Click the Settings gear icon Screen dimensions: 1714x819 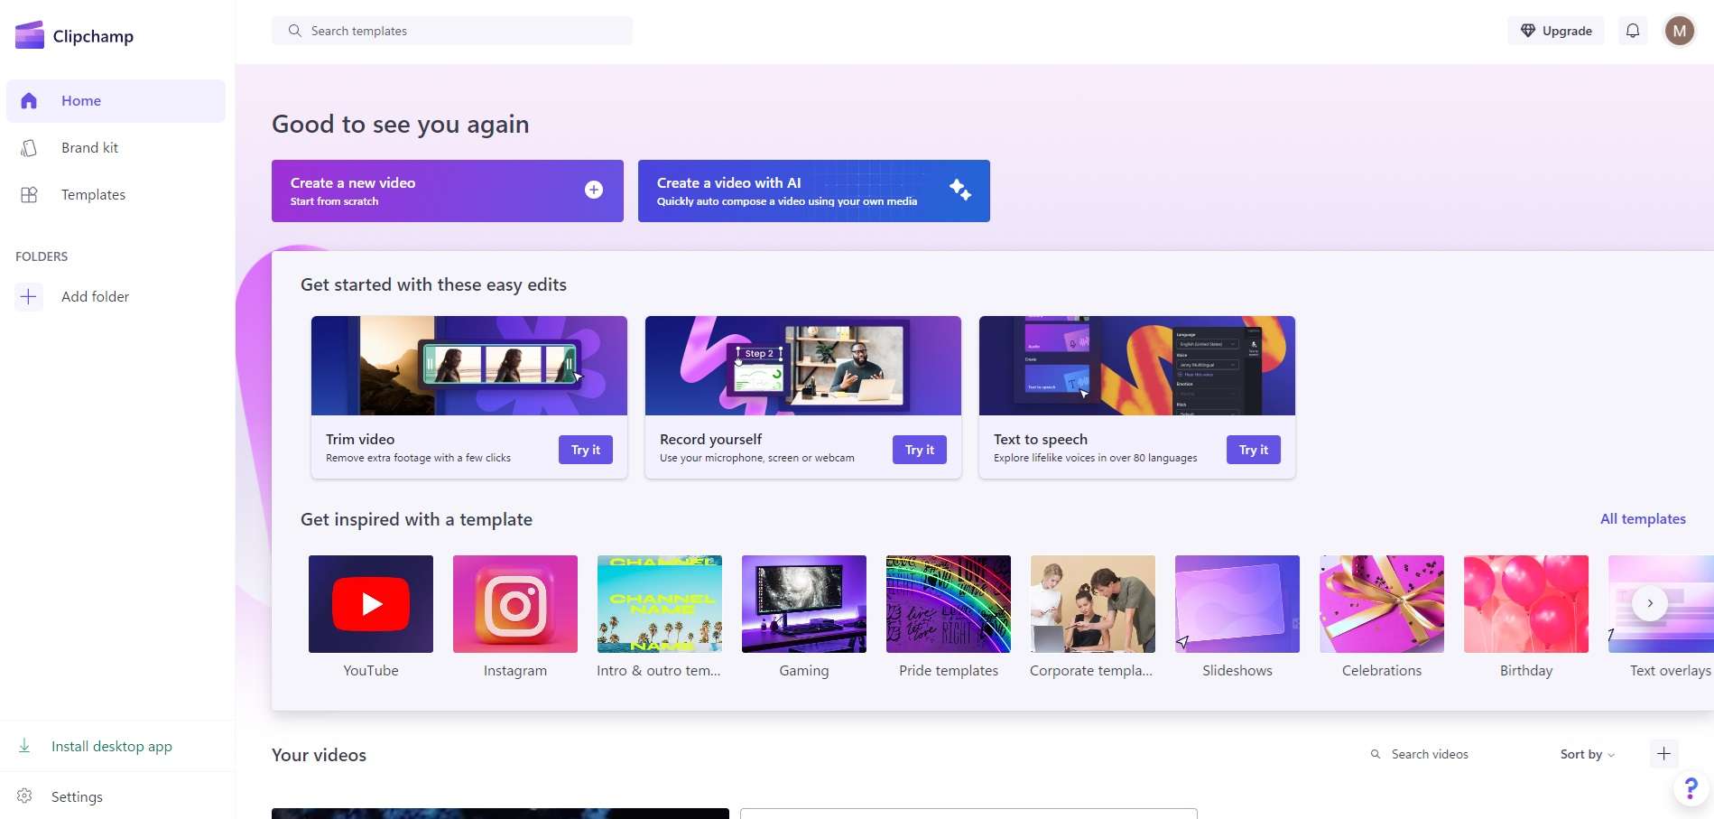tap(24, 796)
